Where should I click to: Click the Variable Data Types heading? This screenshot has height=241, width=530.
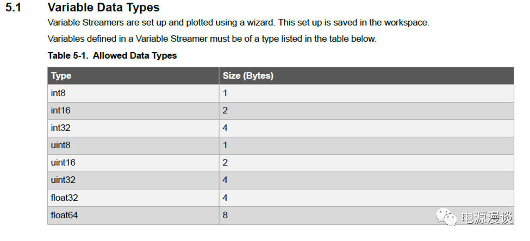tap(103, 8)
